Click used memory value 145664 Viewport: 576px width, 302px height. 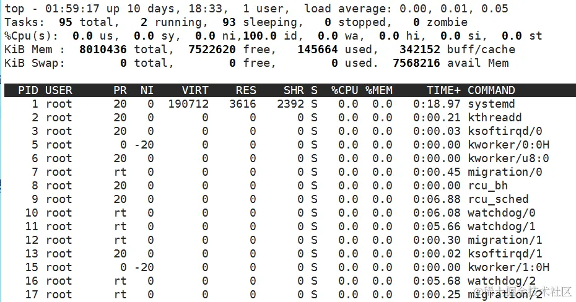(317, 50)
